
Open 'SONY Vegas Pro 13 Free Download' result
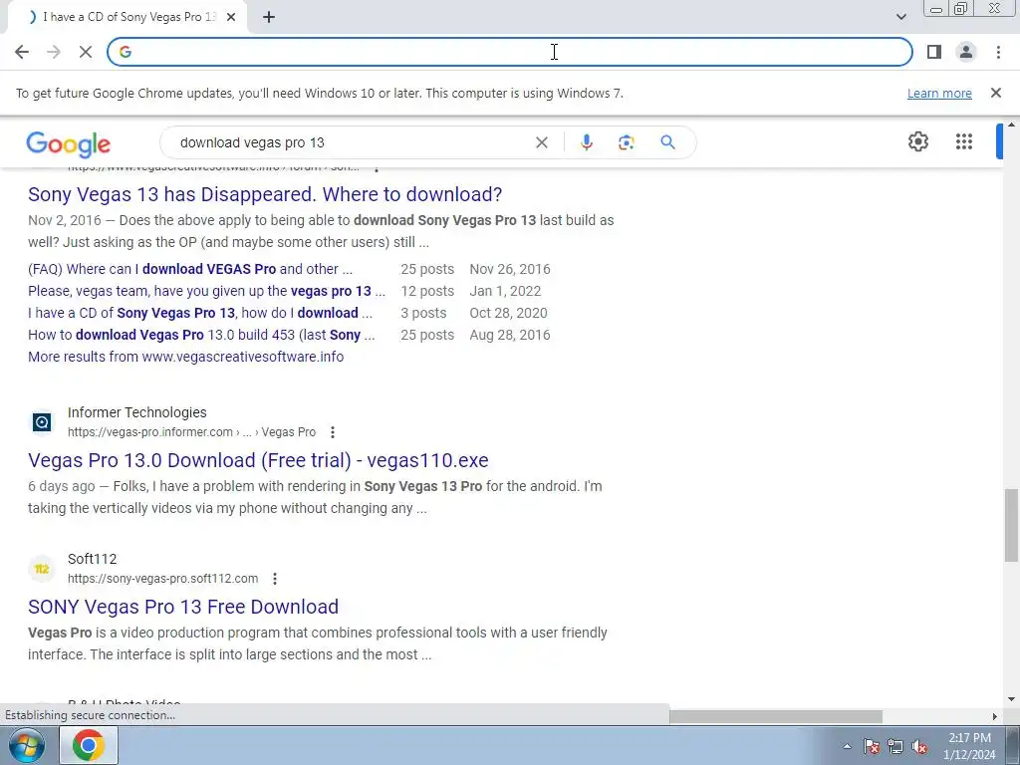point(183,607)
